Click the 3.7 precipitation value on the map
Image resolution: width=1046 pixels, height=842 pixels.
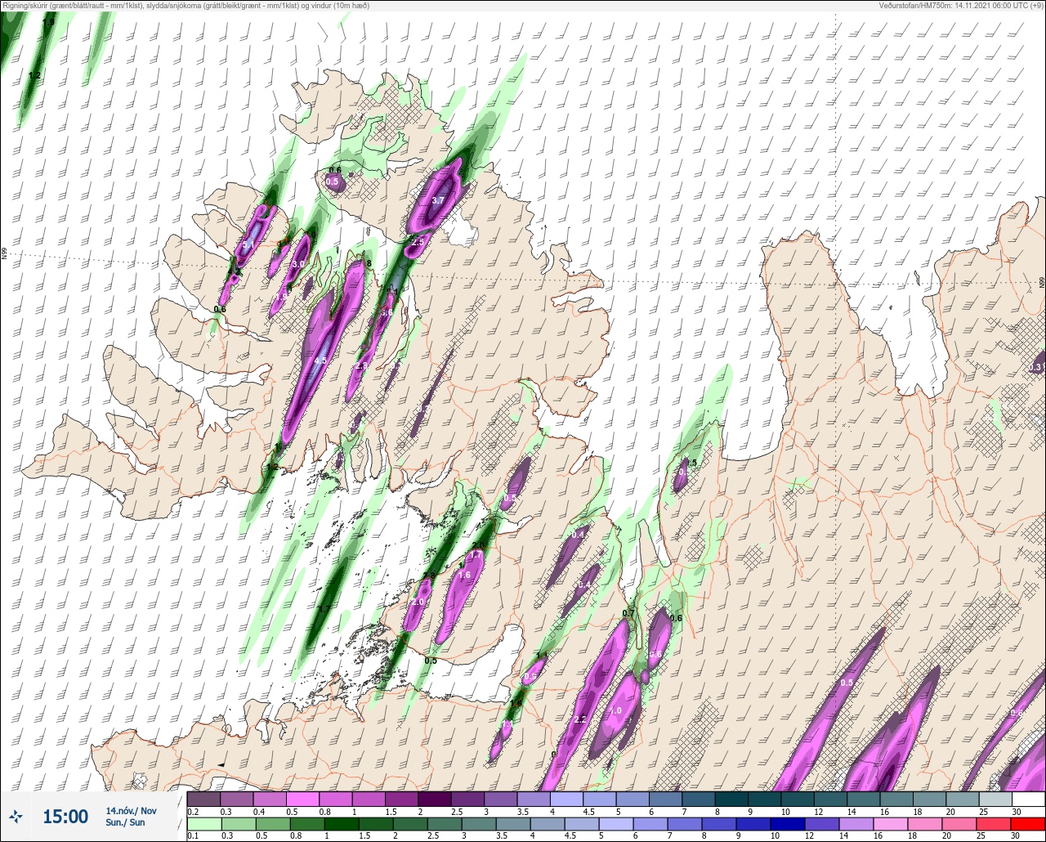click(438, 200)
